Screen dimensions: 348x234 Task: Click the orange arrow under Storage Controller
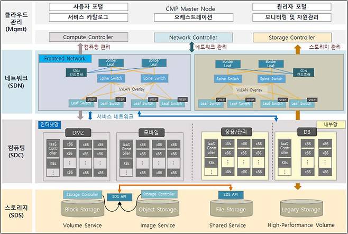click(298, 47)
